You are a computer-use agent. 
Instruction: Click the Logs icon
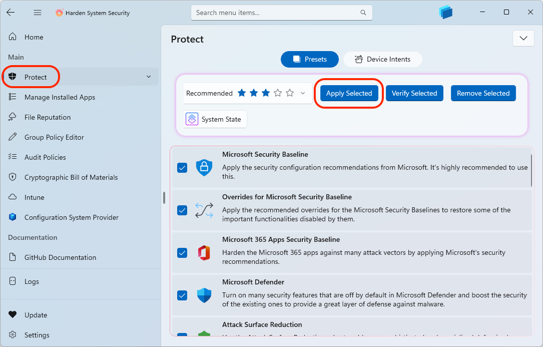(13, 281)
